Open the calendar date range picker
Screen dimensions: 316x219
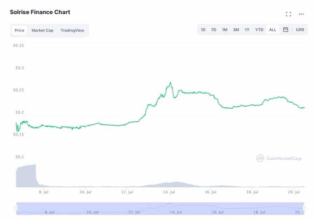click(x=285, y=30)
